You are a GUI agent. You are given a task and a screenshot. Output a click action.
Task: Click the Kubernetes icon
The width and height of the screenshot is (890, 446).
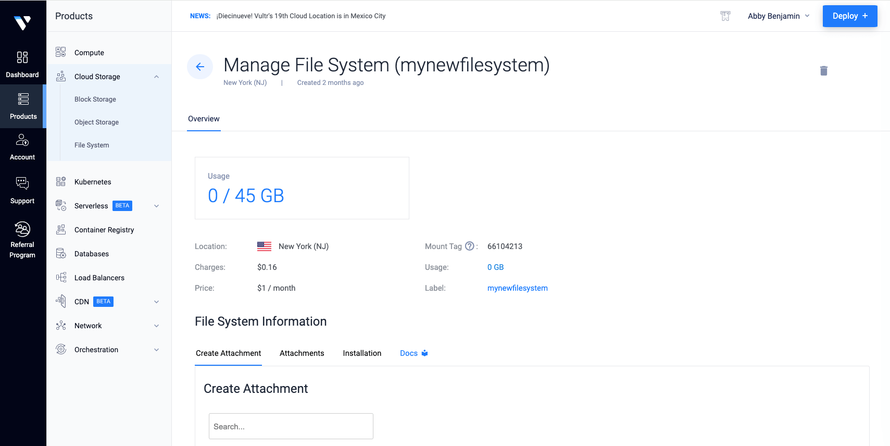61,181
